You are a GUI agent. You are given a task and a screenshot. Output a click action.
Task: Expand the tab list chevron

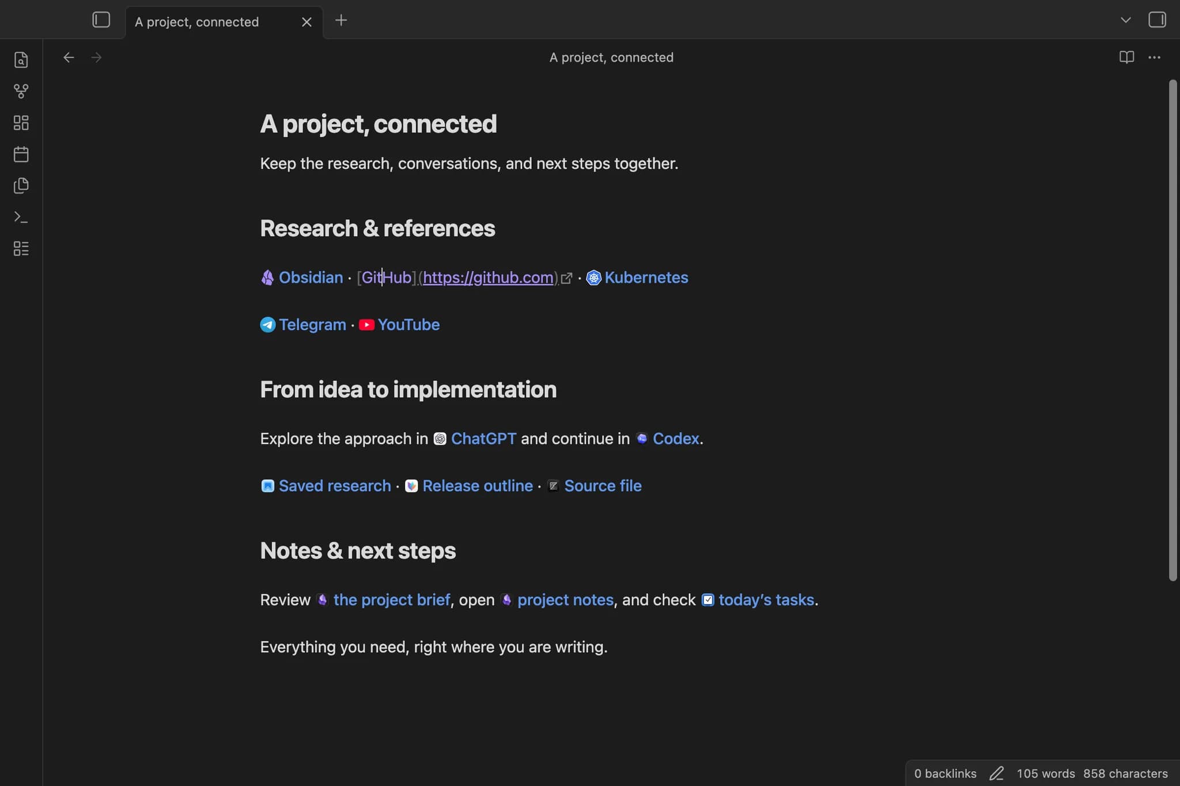coord(1126,20)
